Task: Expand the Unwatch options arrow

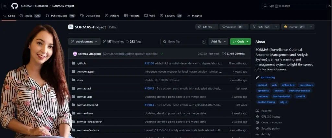Action: pos(246,27)
